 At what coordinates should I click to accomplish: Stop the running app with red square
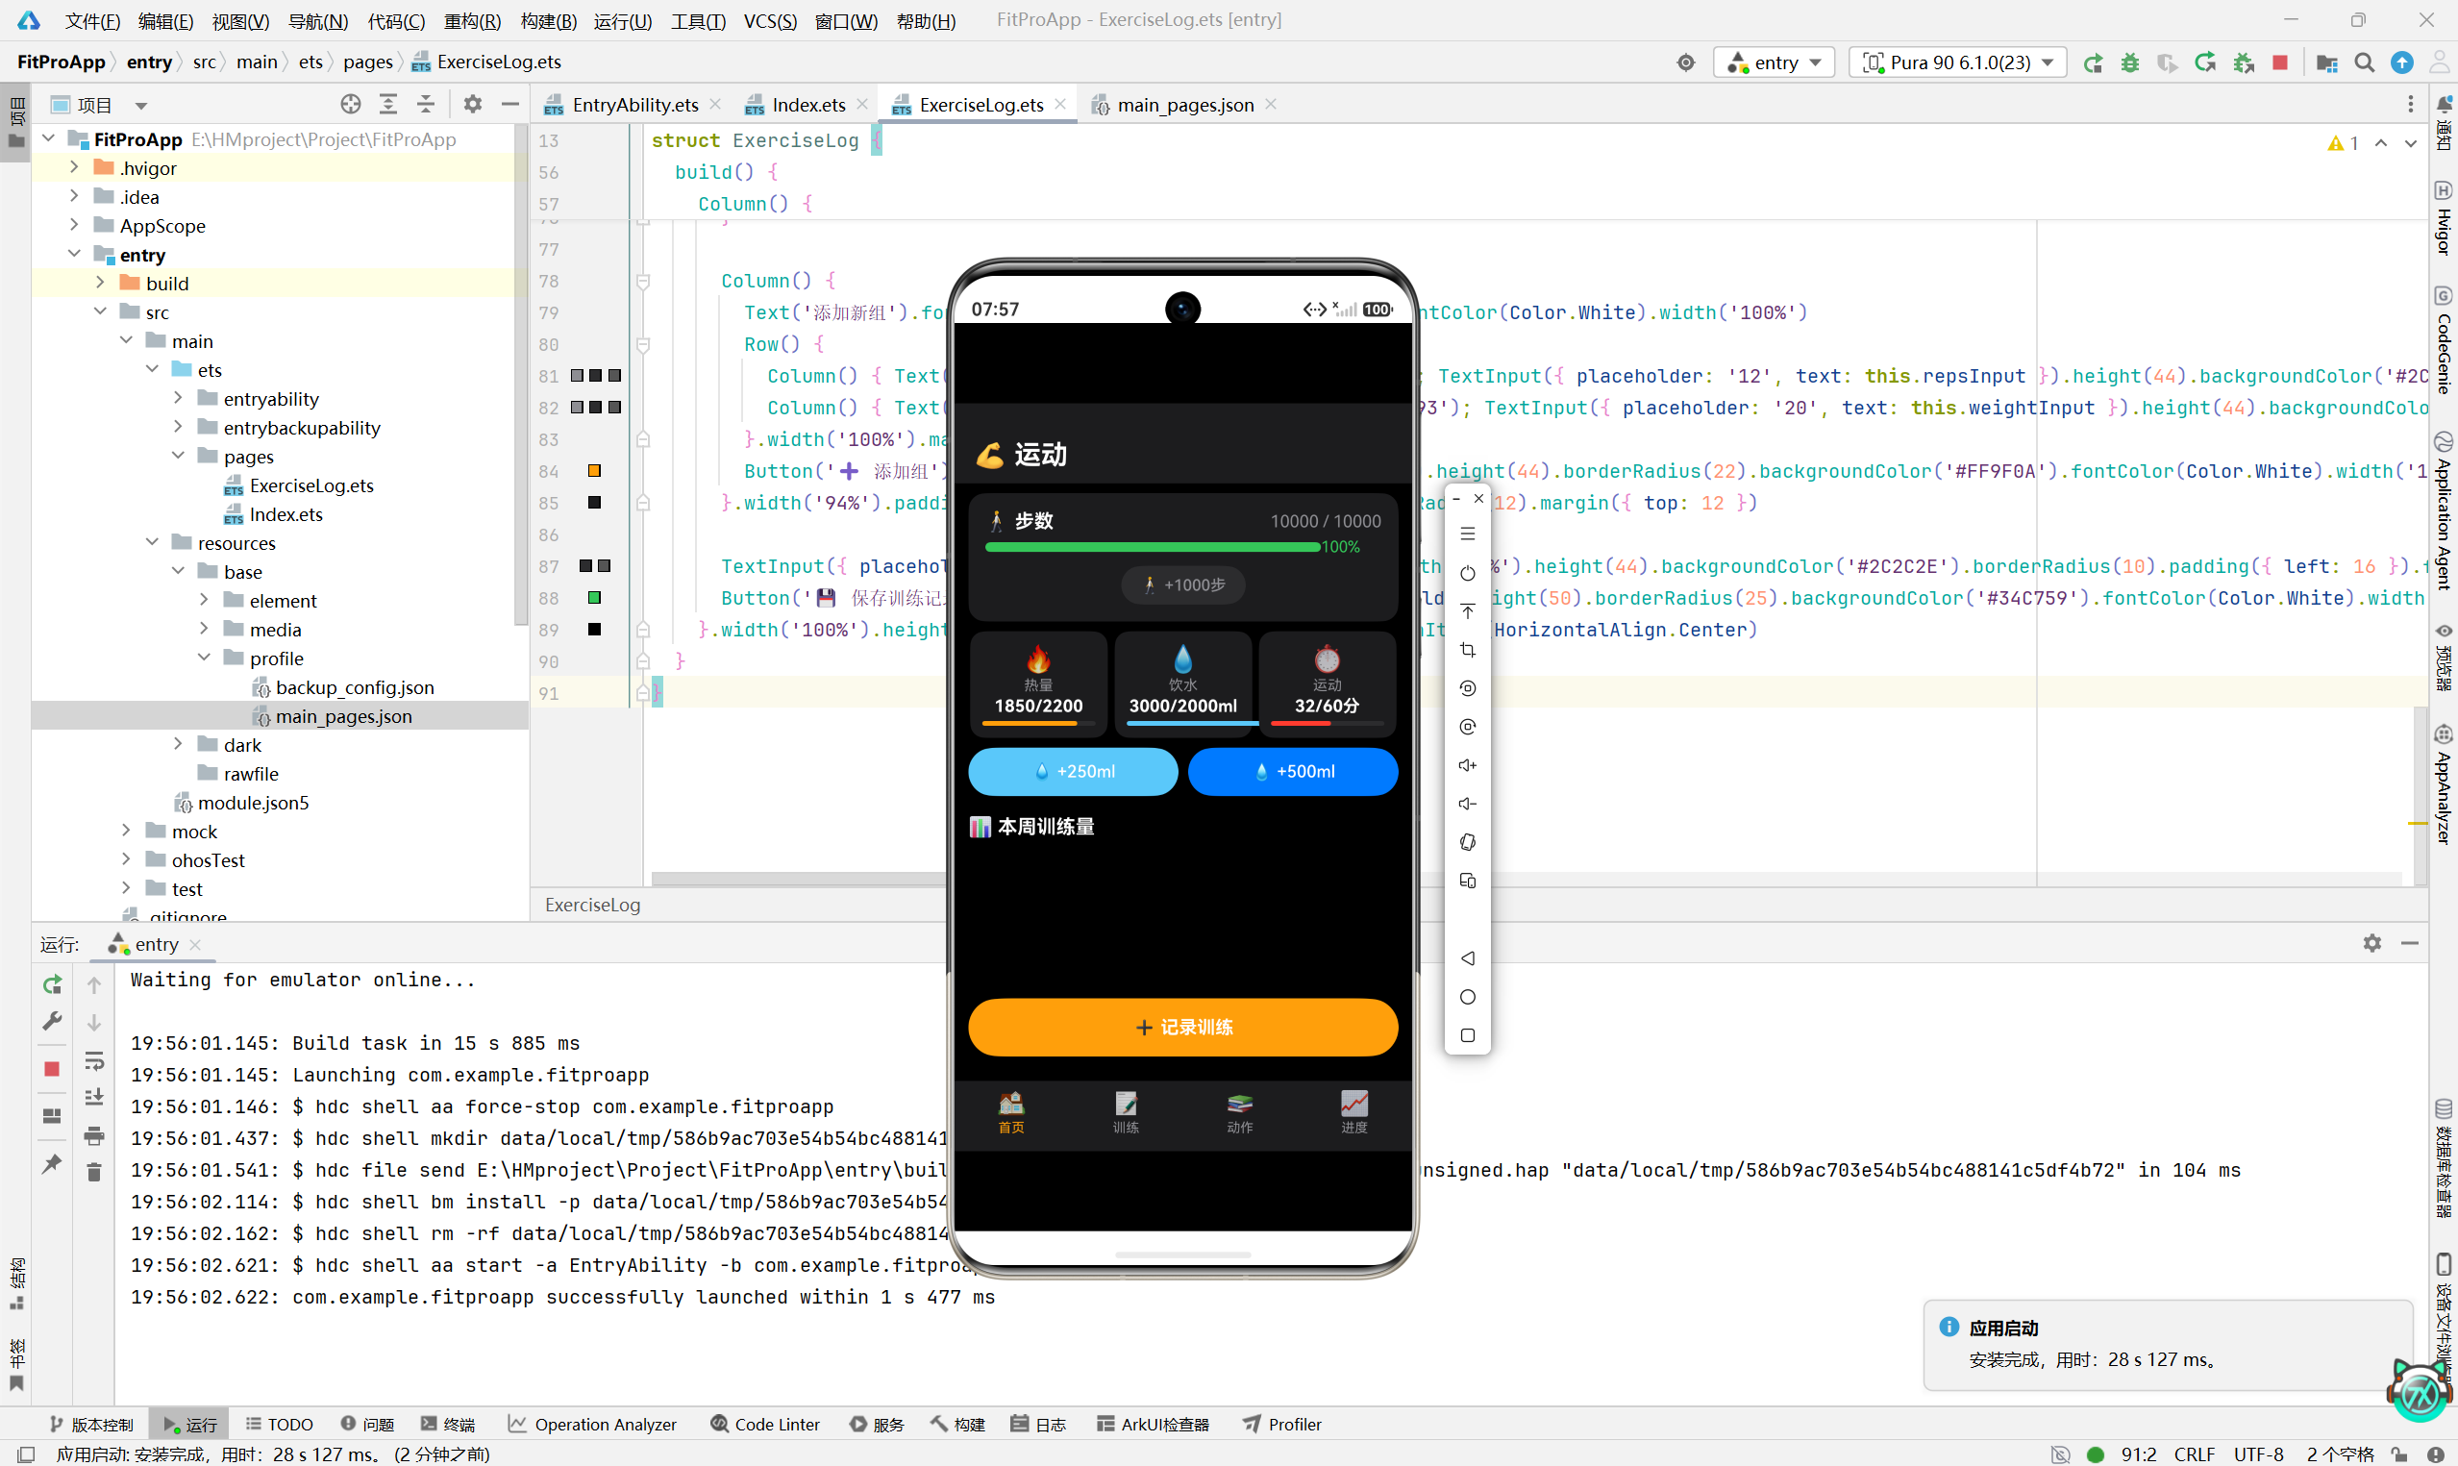click(x=2279, y=62)
